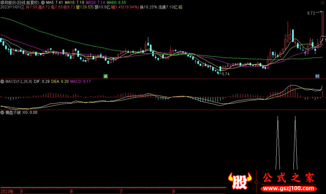Screen dimensions: 326x194
Task: Select the MA5: 7.41 label
Action: pos(55,2)
